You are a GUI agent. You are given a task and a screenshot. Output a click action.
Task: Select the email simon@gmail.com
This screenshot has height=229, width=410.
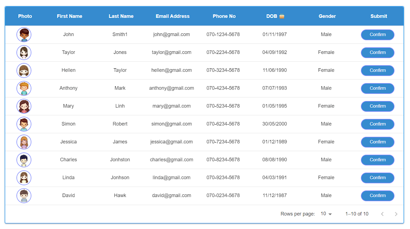[x=172, y=124]
